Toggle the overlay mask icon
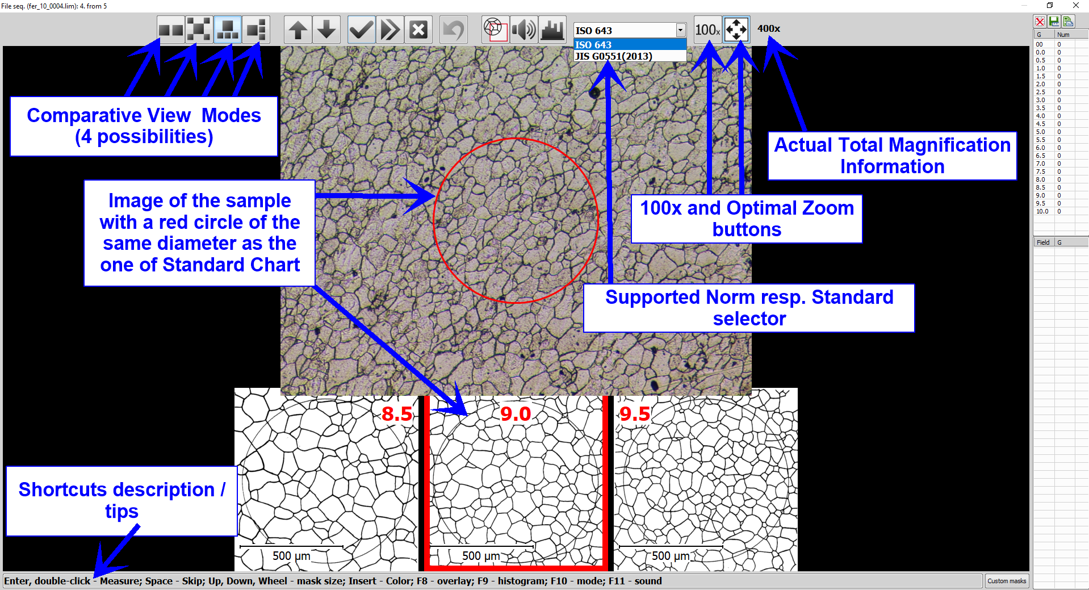This screenshot has height=590, width=1089. [495, 30]
